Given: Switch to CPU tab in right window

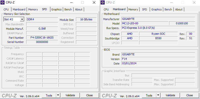Looking at the screenshot, I should [106, 9].
